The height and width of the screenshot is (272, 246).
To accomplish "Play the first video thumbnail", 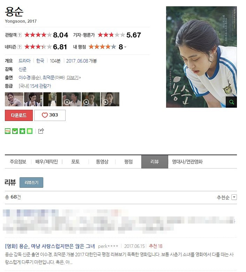I will coord(72,99).
